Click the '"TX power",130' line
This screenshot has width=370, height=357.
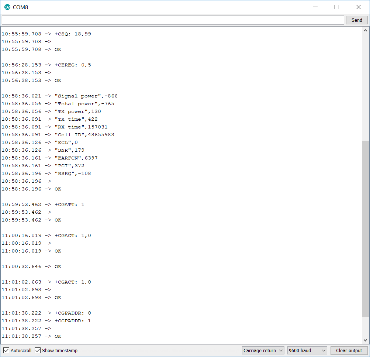coord(51,111)
